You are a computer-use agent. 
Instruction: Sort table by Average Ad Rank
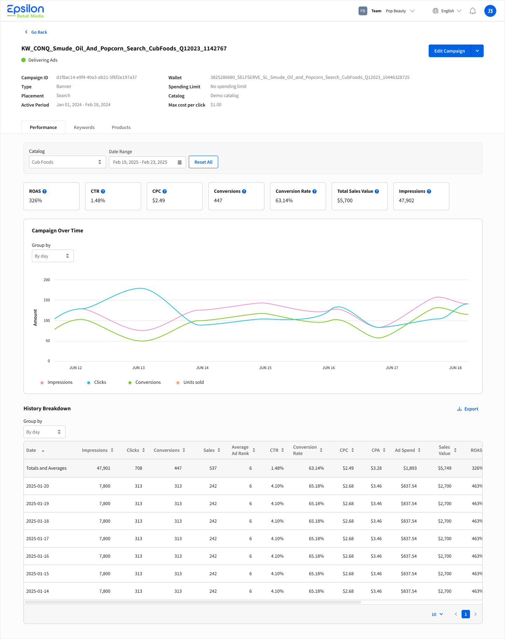click(x=254, y=450)
